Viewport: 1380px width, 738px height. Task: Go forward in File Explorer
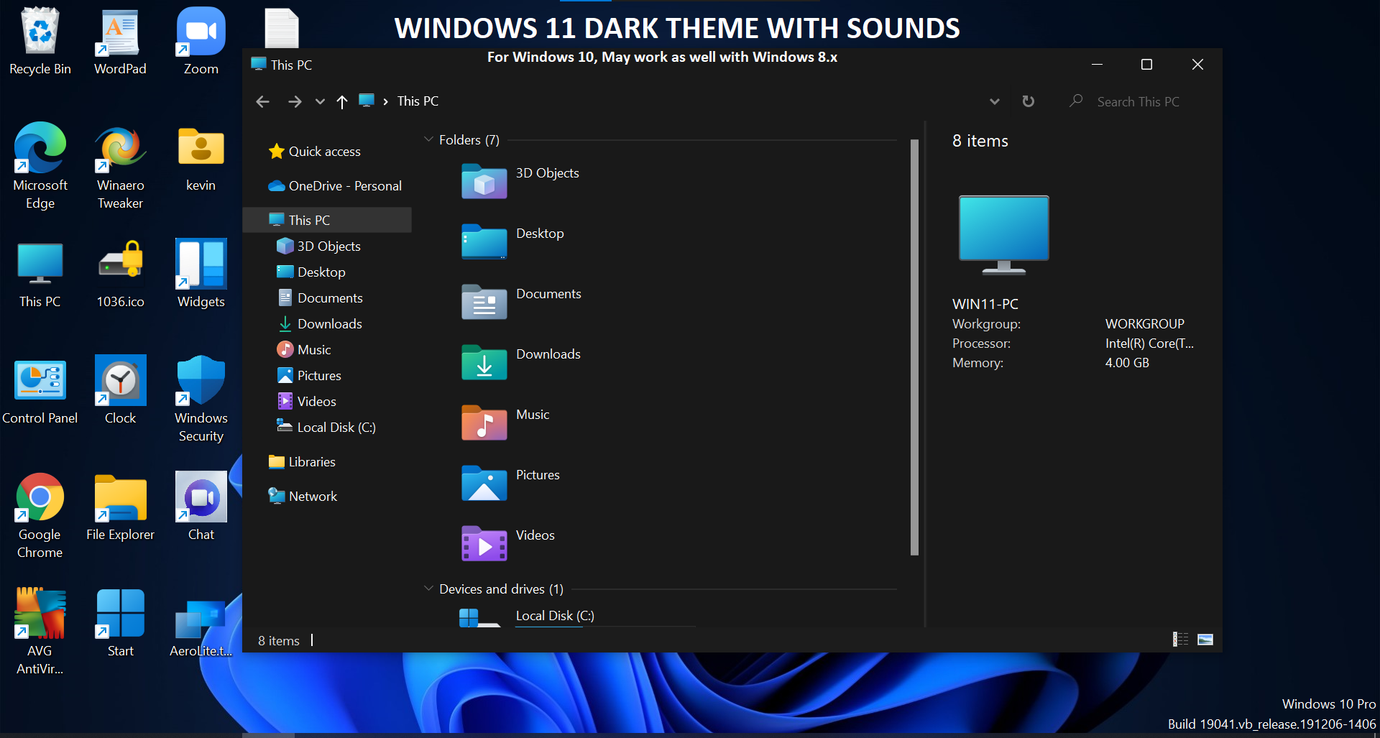pyautogui.click(x=295, y=102)
